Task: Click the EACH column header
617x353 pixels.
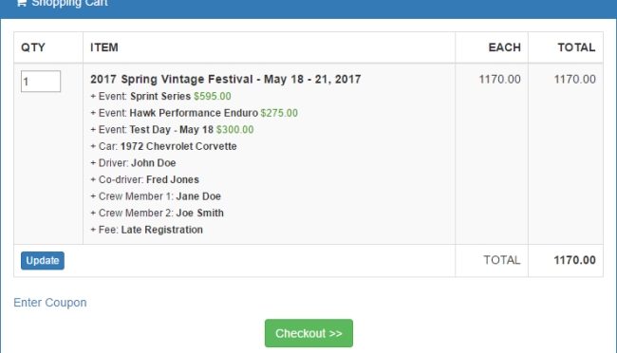Action: pos(504,47)
